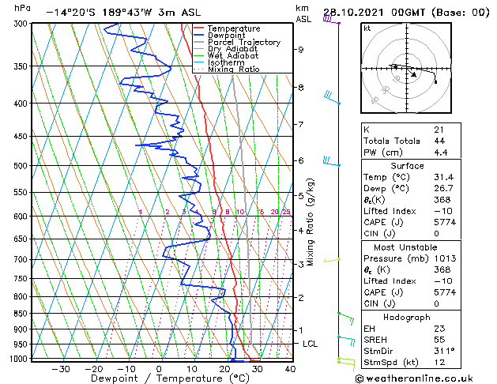Screen dimensions: 497x384
Task: Click the vertical 'Mixing Ratio (g/kg)' axis title
Action: (310, 222)
